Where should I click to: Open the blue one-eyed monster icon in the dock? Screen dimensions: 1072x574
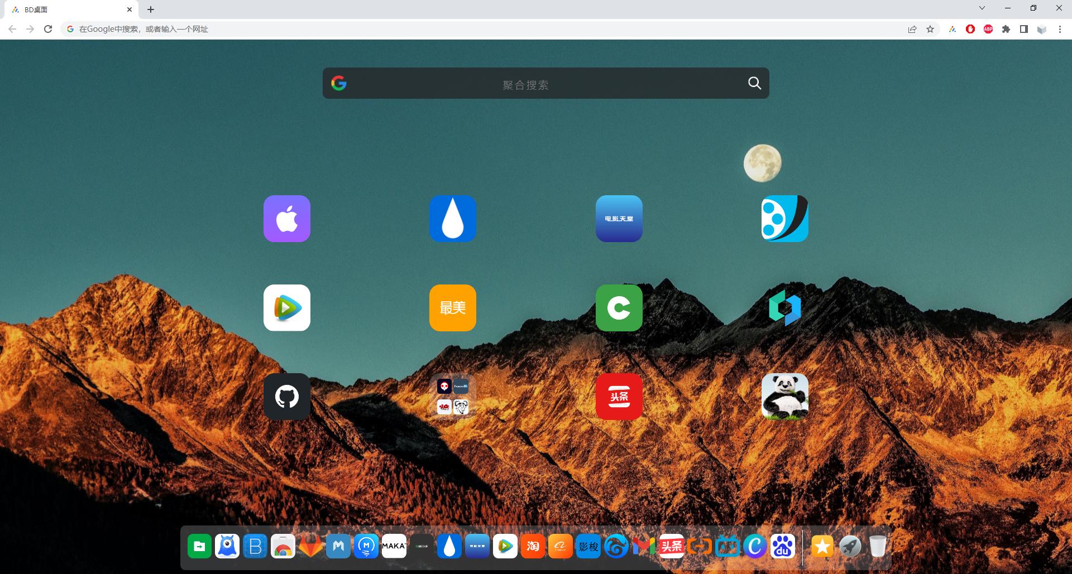pos(227,547)
